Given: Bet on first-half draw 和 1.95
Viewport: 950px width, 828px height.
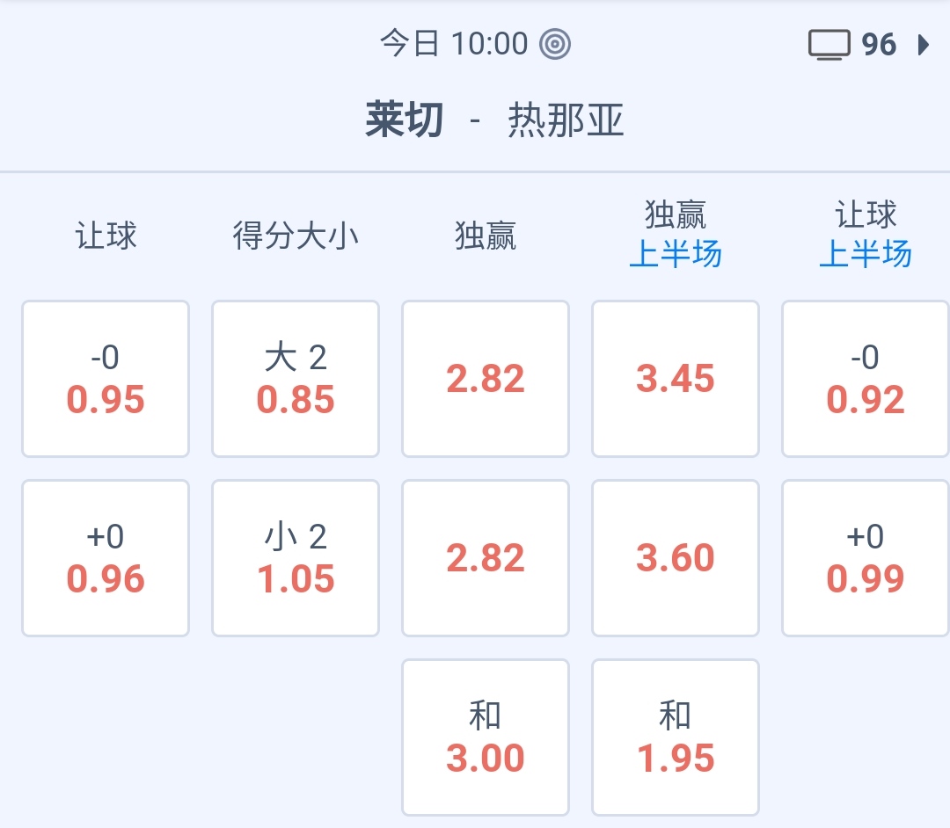Looking at the screenshot, I should pos(676,737).
